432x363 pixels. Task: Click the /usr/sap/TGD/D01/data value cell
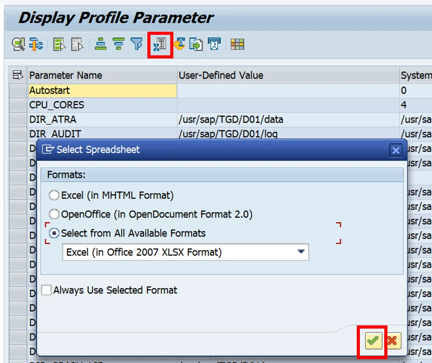point(288,120)
